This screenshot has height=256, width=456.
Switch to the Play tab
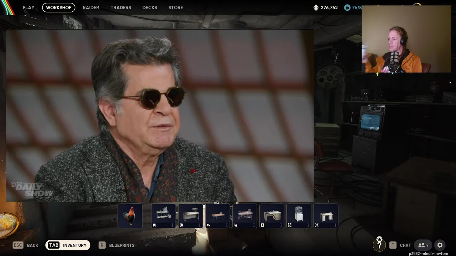[28, 7]
